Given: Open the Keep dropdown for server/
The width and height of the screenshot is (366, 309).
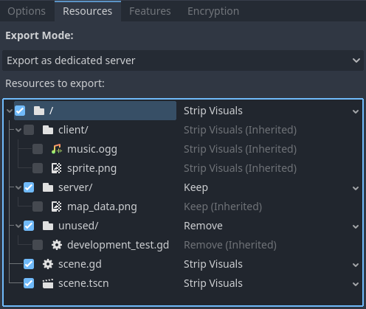Looking at the screenshot, I should [x=271, y=187].
